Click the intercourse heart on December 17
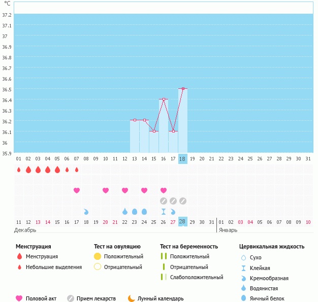 (x=77, y=190)
